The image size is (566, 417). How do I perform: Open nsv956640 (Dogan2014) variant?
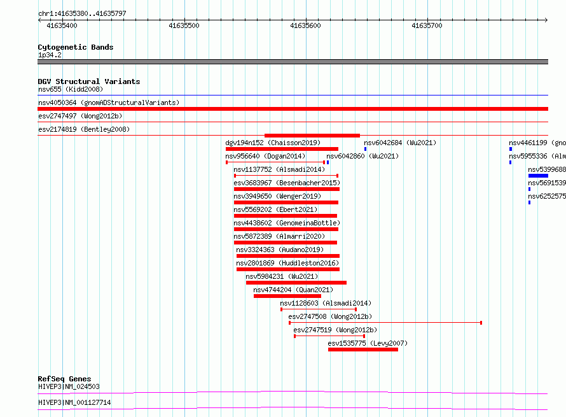coord(265,156)
